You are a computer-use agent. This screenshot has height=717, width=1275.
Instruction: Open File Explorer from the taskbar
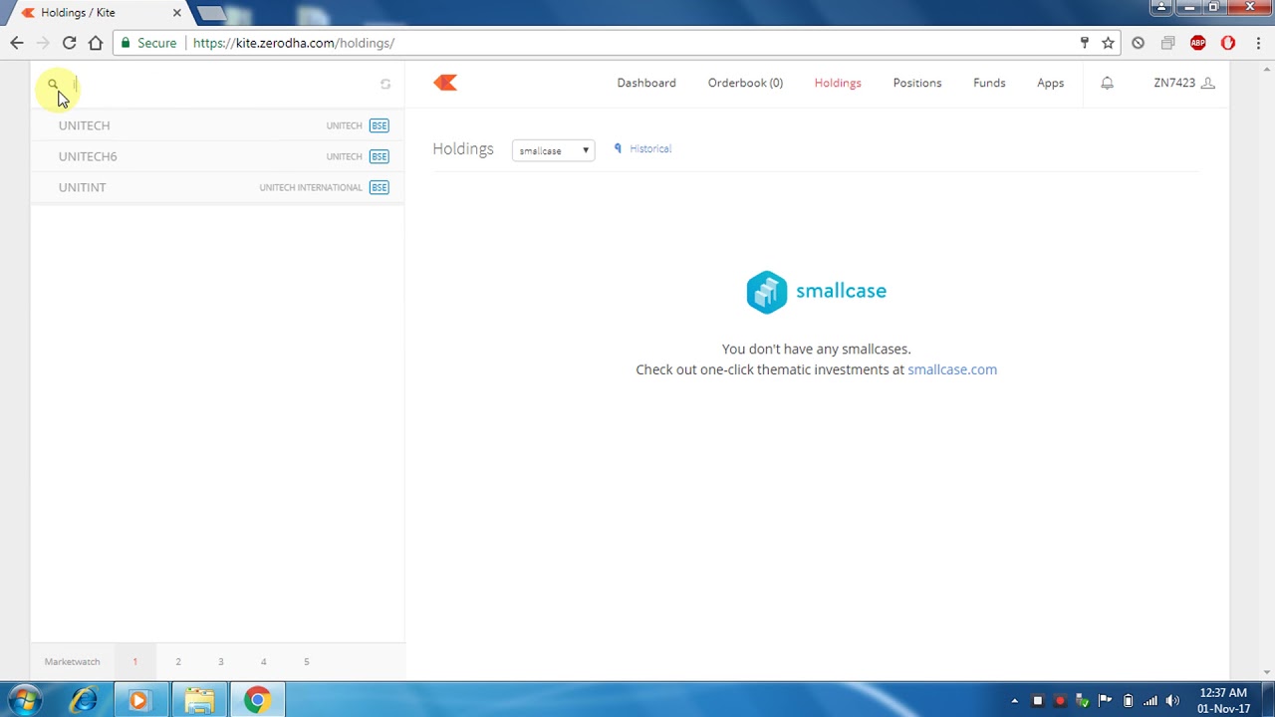pos(199,700)
